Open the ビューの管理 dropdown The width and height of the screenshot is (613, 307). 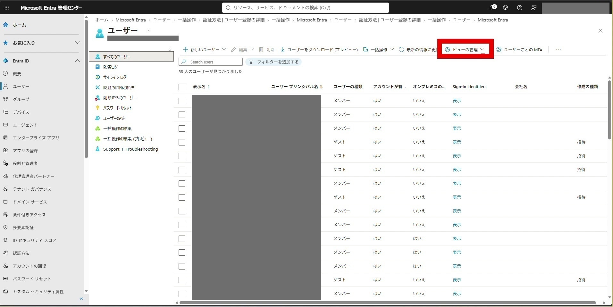pyautogui.click(x=465, y=49)
